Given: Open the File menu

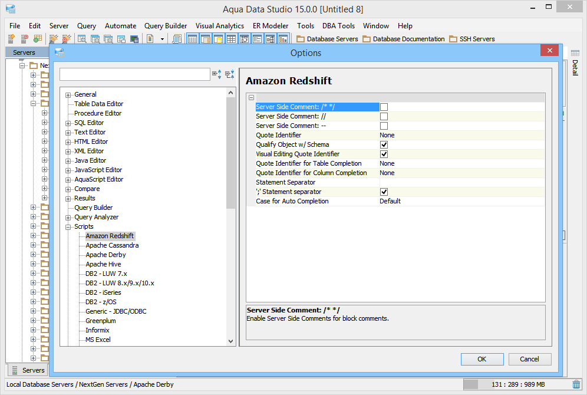Looking at the screenshot, I should [15, 26].
